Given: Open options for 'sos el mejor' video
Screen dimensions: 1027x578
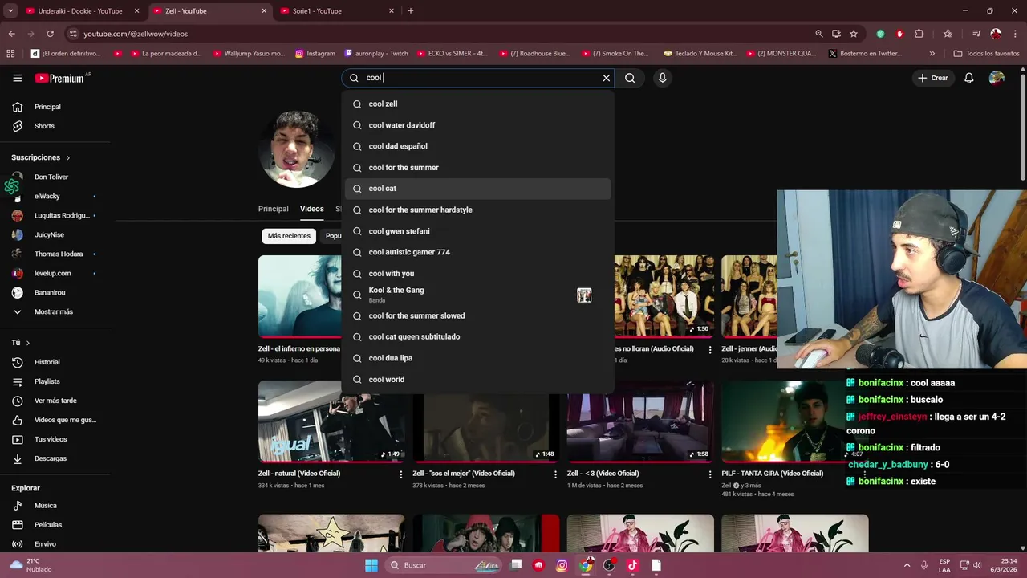Looking at the screenshot, I should coord(555,474).
